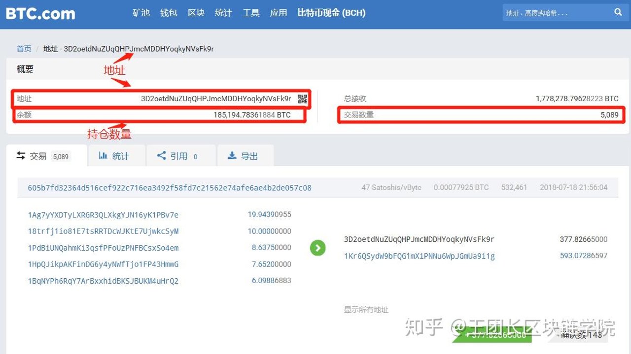Viewport: 631px width, 354px height.
Task: Click the 统计 tab bar chart icon
Action: tap(103, 155)
